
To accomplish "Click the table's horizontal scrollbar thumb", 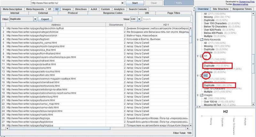I will coord(60,128).
